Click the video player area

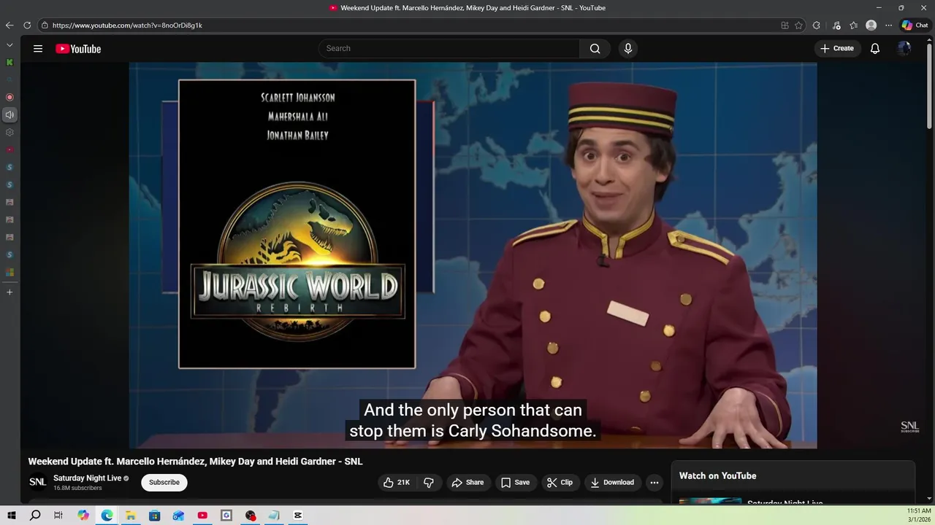[x=473, y=255]
